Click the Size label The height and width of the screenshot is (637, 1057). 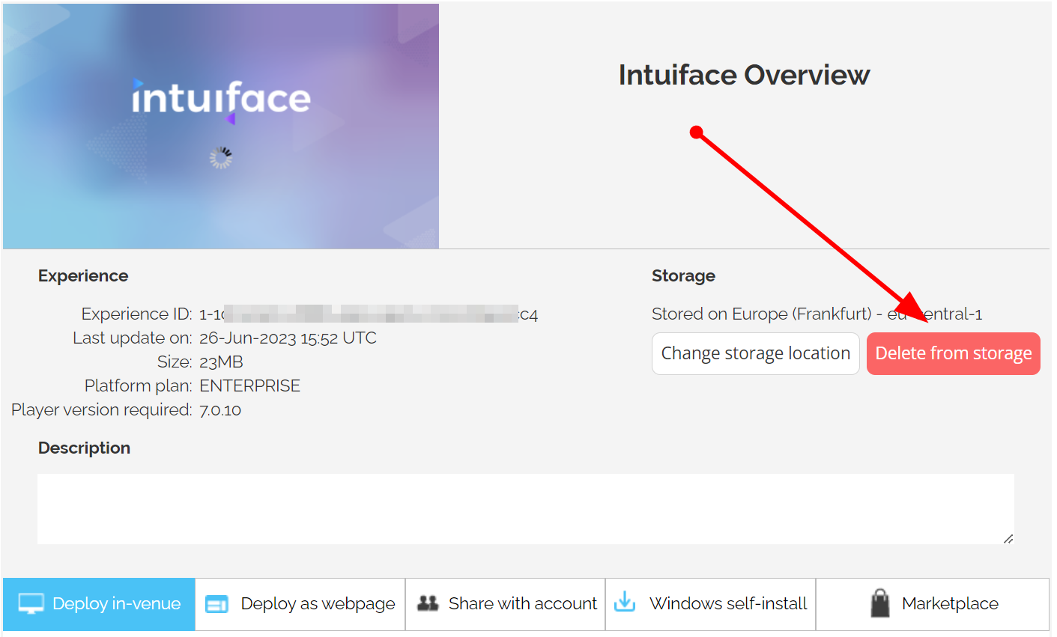point(175,362)
